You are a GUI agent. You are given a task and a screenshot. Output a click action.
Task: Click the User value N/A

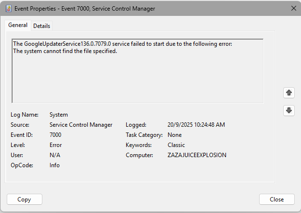pos(55,155)
